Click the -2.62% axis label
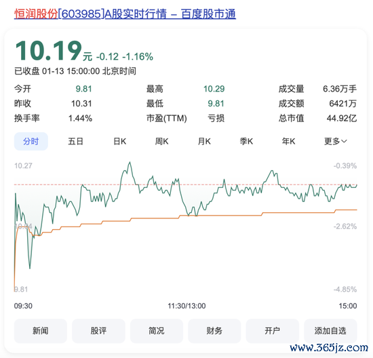 [x=345, y=226]
